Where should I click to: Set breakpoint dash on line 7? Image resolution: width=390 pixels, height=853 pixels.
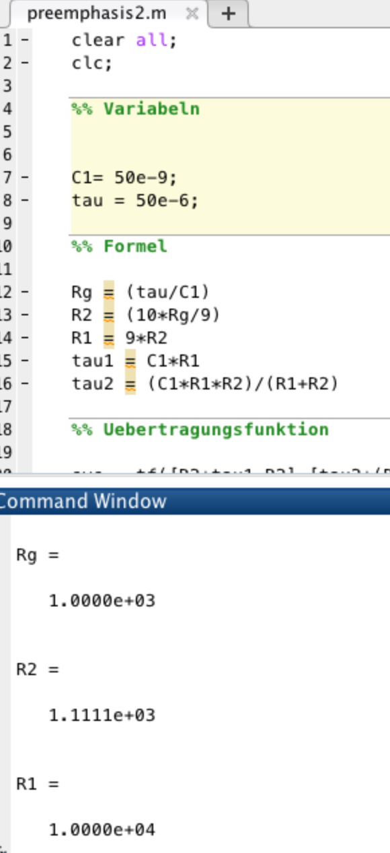25,178
